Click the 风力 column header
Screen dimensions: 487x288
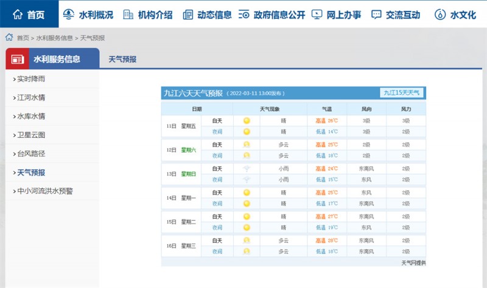coord(406,109)
